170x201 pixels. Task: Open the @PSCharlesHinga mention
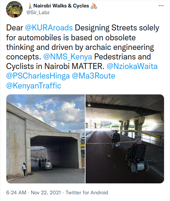38,76
